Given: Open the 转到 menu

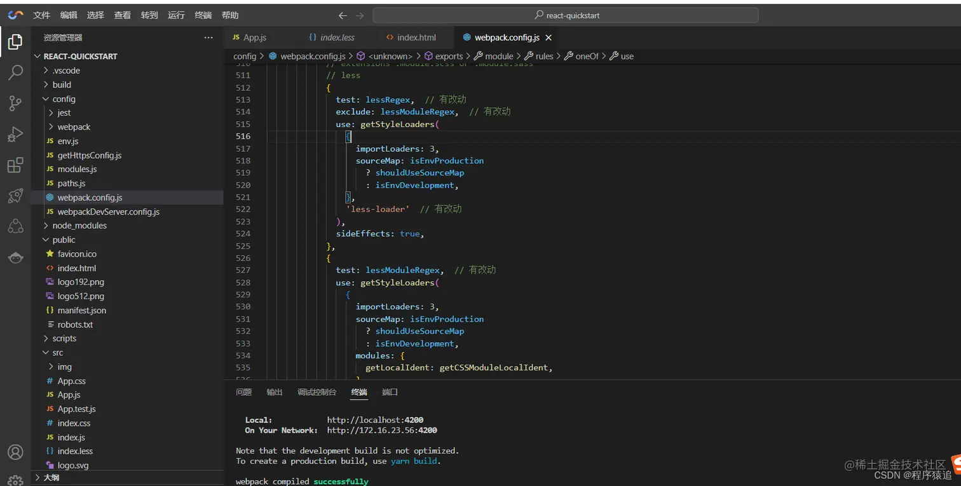Looking at the screenshot, I should point(149,15).
